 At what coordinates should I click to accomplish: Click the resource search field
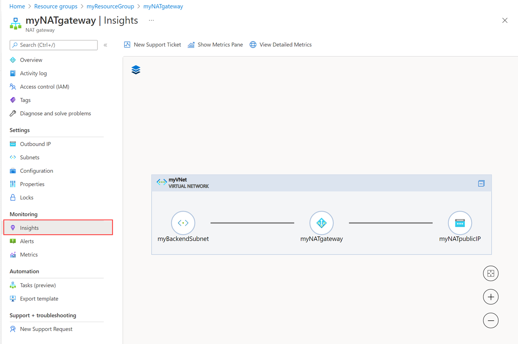point(53,45)
